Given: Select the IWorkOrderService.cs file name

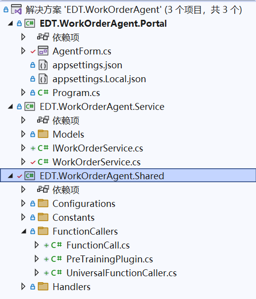Looking at the screenshot, I should pos(98,148).
